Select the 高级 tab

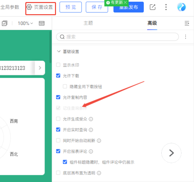click(152, 23)
